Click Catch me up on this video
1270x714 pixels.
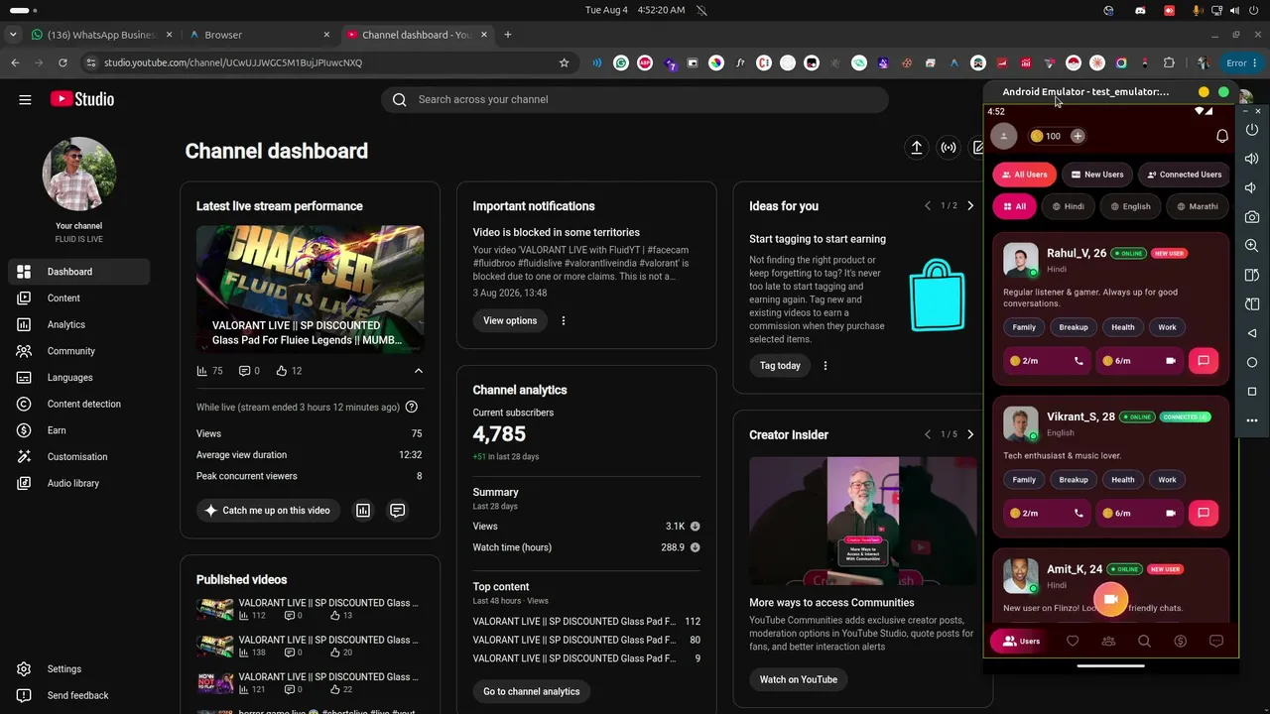click(x=267, y=511)
